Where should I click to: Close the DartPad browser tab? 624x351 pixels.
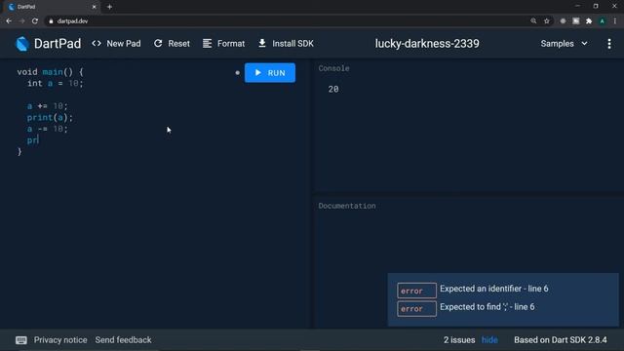tap(94, 7)
